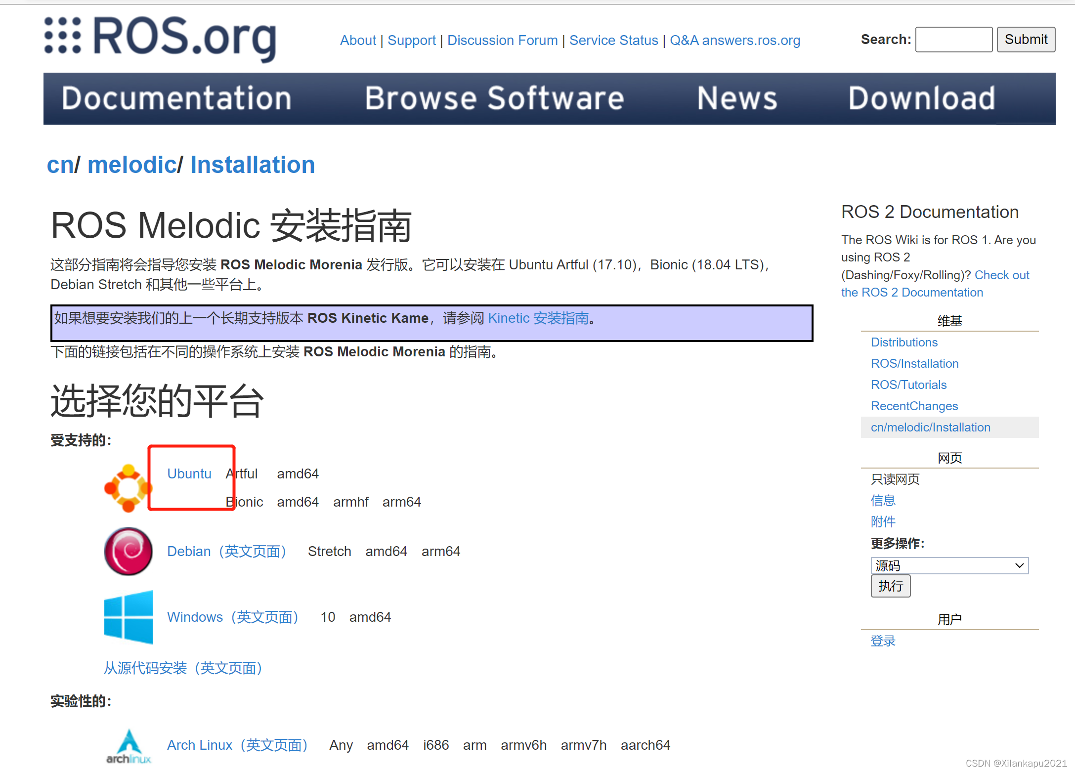Click the 执行 button
The width and height of the screenshot is (1075, 773).
[891, 586]
